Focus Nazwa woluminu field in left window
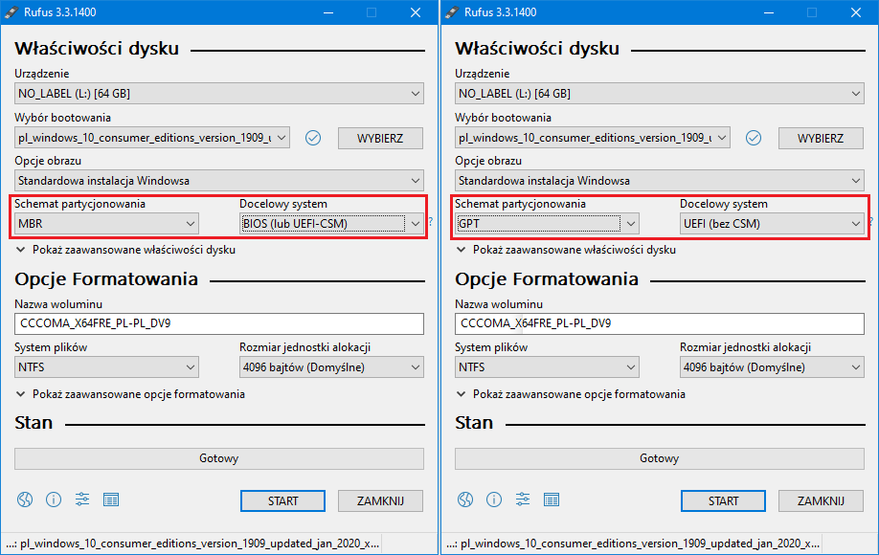 click(x=219, y=323)
